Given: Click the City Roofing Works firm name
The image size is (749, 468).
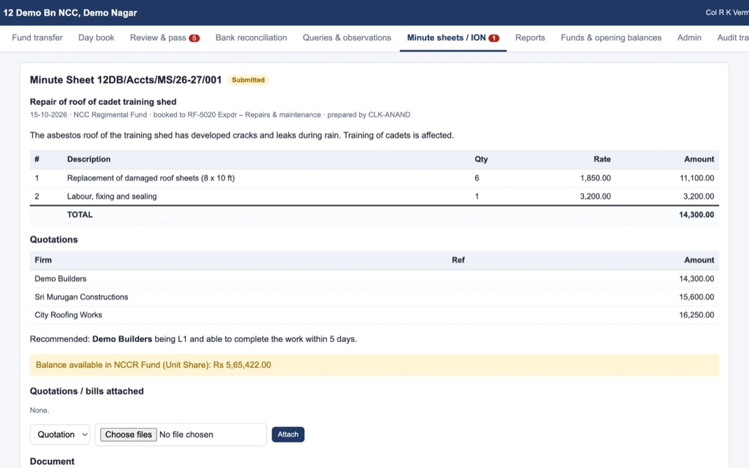Looking at the screenshot, I should tap(68, 315).
